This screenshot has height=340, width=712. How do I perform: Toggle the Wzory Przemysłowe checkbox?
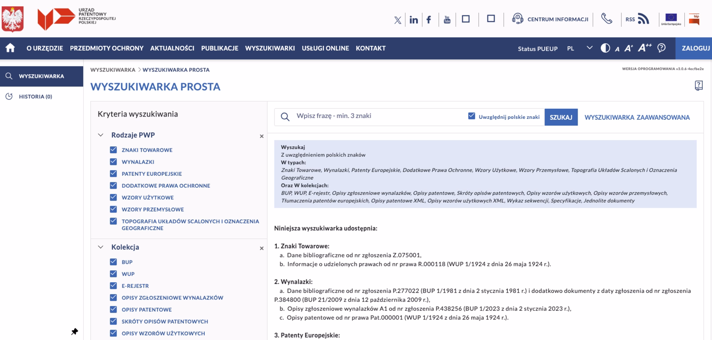point(113,209)
